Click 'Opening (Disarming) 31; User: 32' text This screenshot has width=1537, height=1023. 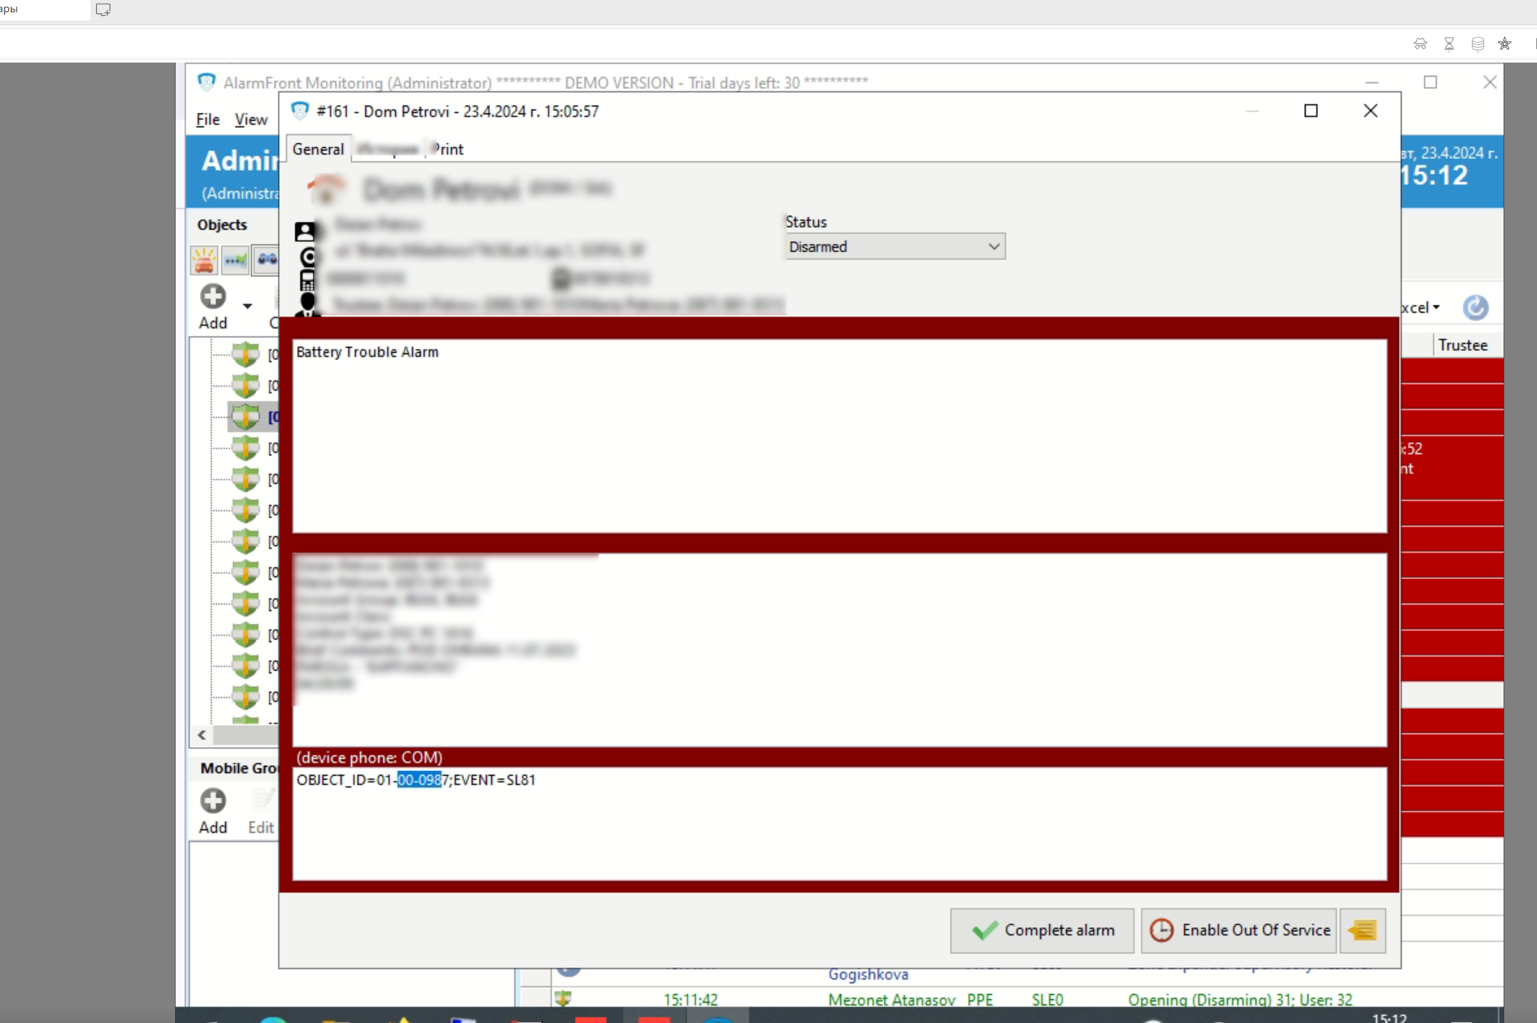1240,999
